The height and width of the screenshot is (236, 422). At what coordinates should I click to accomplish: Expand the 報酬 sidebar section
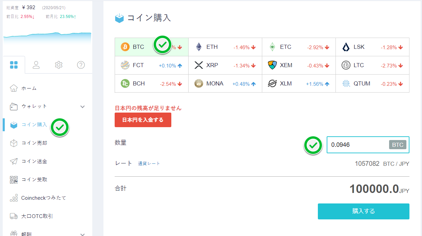pyautogui.click(x=82, y=233)
